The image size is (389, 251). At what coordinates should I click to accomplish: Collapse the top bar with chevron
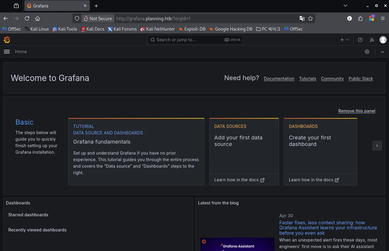[382, 52]
